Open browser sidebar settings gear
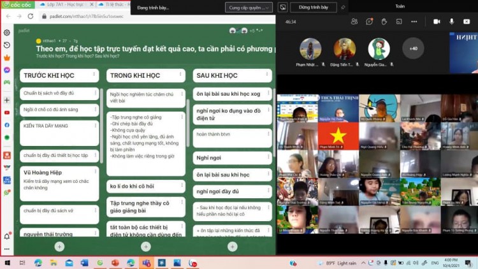 click(6, 33)
